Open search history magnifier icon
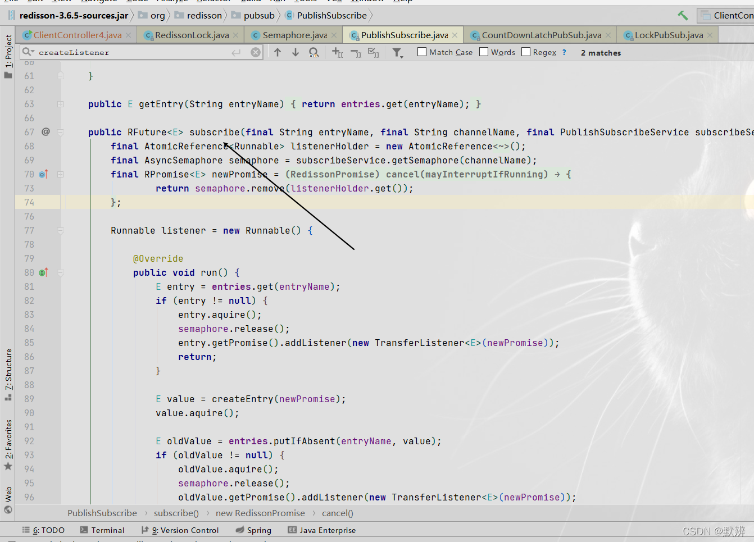 [x=29, y=52]
